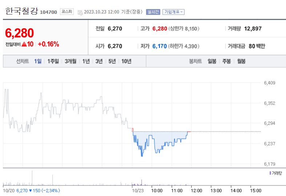
Task: Open the 기업개요 dropdown
Action: click(x=173, y=12)
